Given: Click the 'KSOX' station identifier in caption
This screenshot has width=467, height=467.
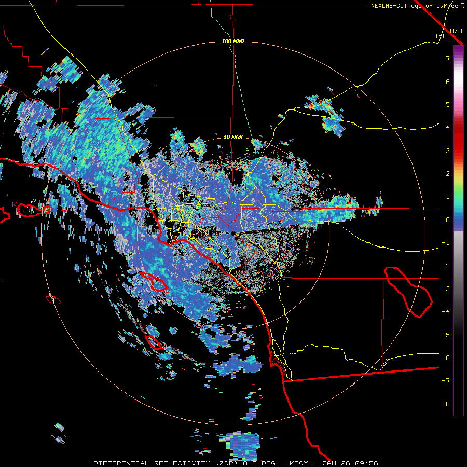Looking at the screenshot, I should click(x=299, y=463).
